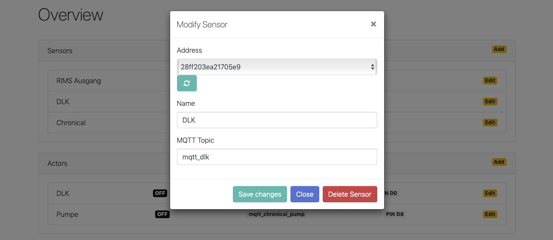553x240 pixels.
Task: Add a new actor with Add badge
Action: tap(499, 162)
